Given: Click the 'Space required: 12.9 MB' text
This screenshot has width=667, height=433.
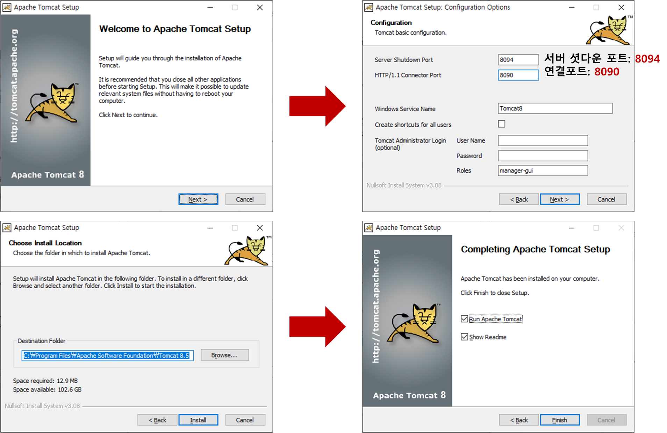Looking at the screenshot, I should (45, 381).
